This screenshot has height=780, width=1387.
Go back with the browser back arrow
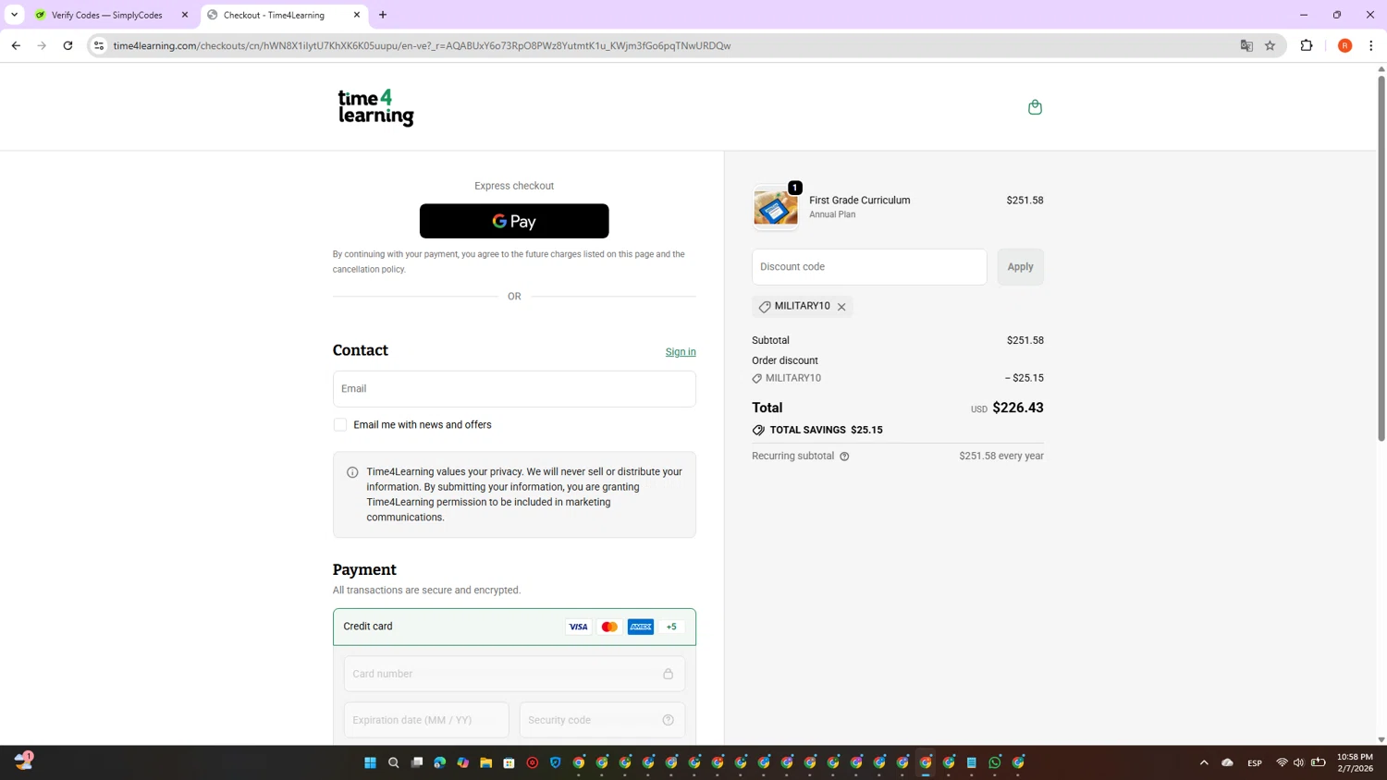point(16,45)
